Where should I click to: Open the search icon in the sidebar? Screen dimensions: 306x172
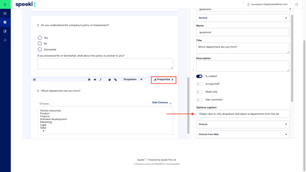coord(5,40)
